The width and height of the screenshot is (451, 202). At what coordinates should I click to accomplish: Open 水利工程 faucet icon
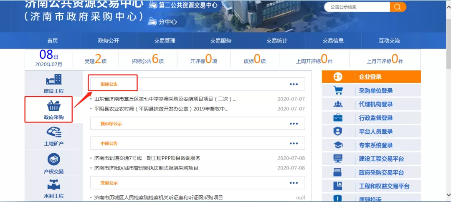tap(53, 185)
